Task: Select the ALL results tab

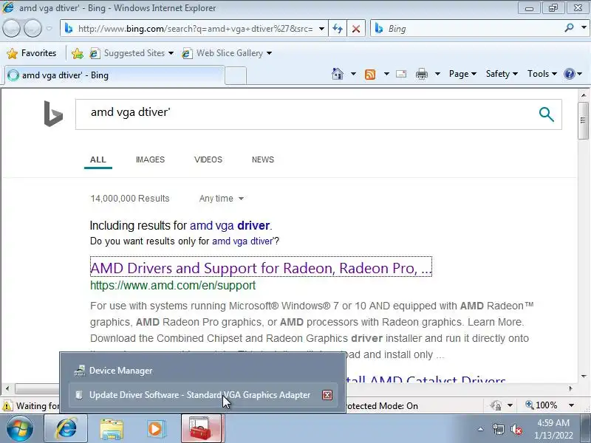Action: (98, 159)
